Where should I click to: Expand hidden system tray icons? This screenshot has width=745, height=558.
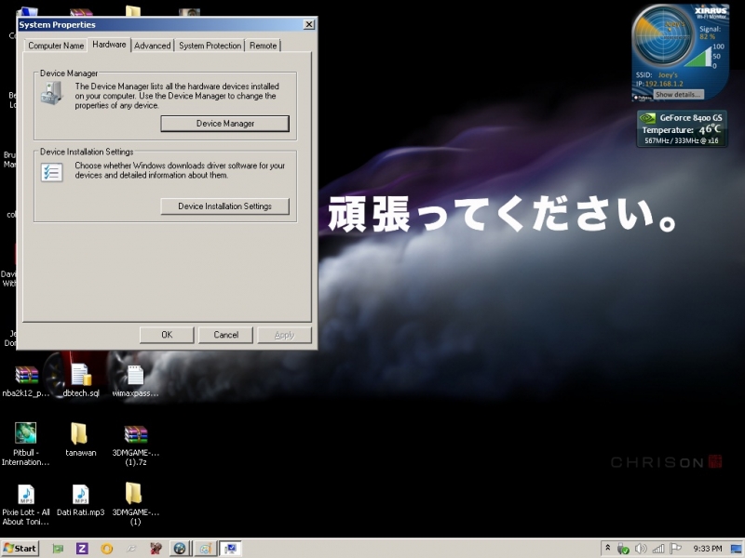point(607,549)
